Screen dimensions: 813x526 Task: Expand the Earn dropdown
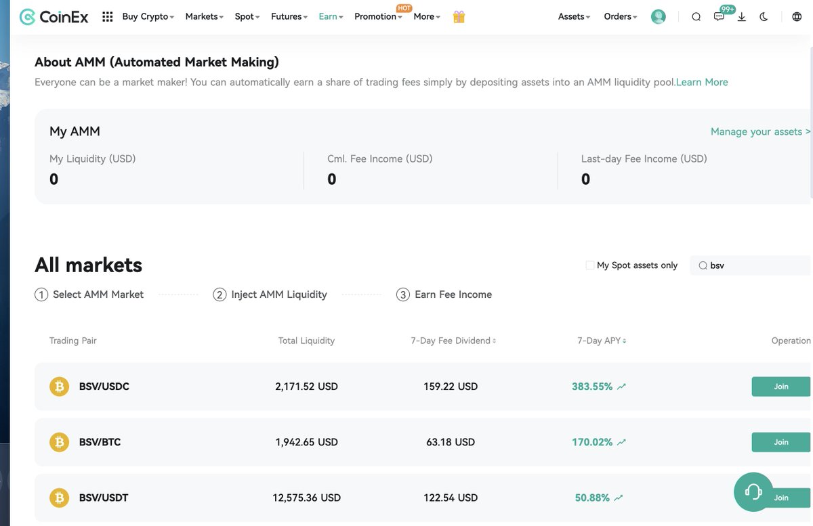point(331,17)
